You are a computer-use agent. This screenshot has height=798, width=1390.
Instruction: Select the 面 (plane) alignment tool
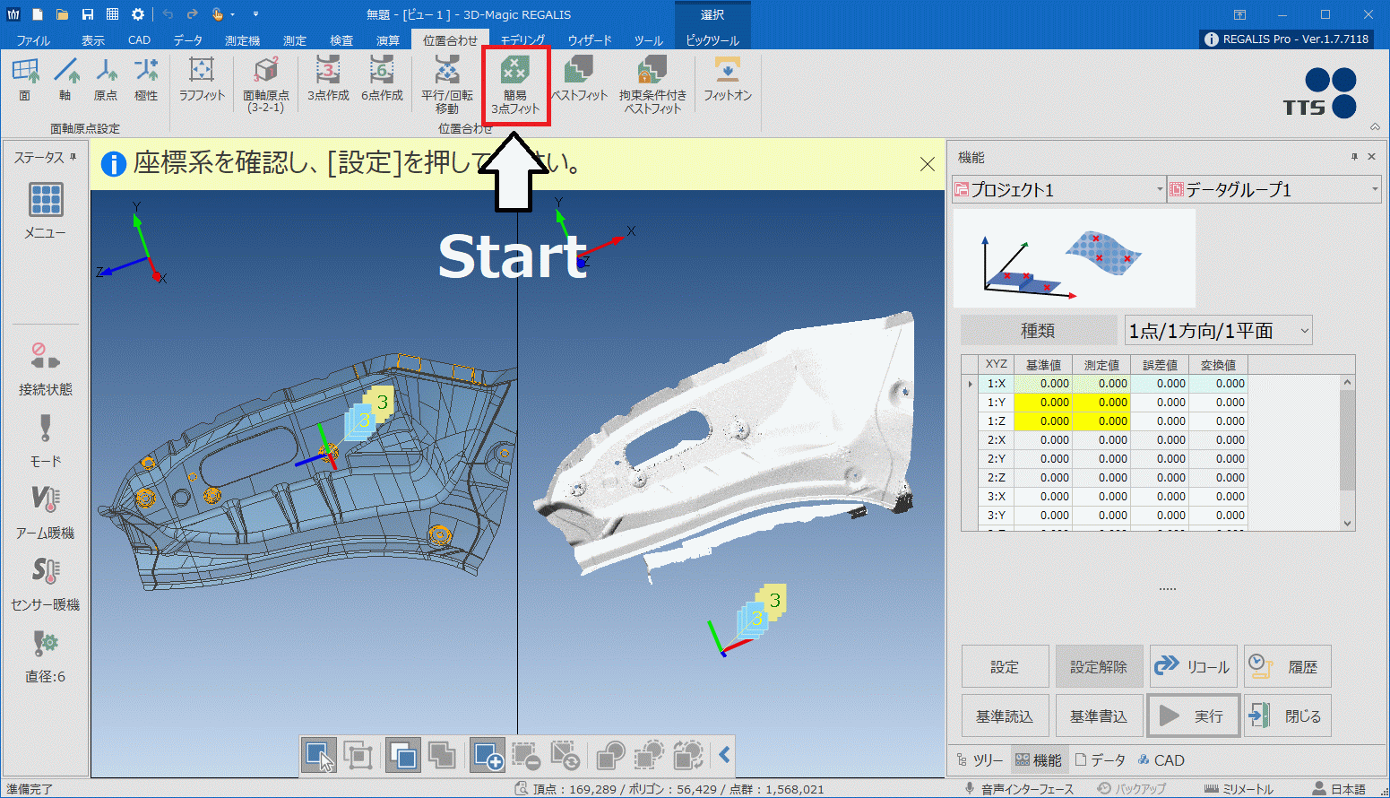(25, 79)
